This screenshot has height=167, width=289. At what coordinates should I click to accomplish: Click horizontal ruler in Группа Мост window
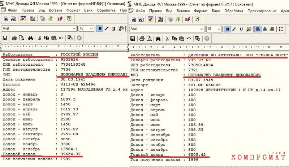coord(208,47)
